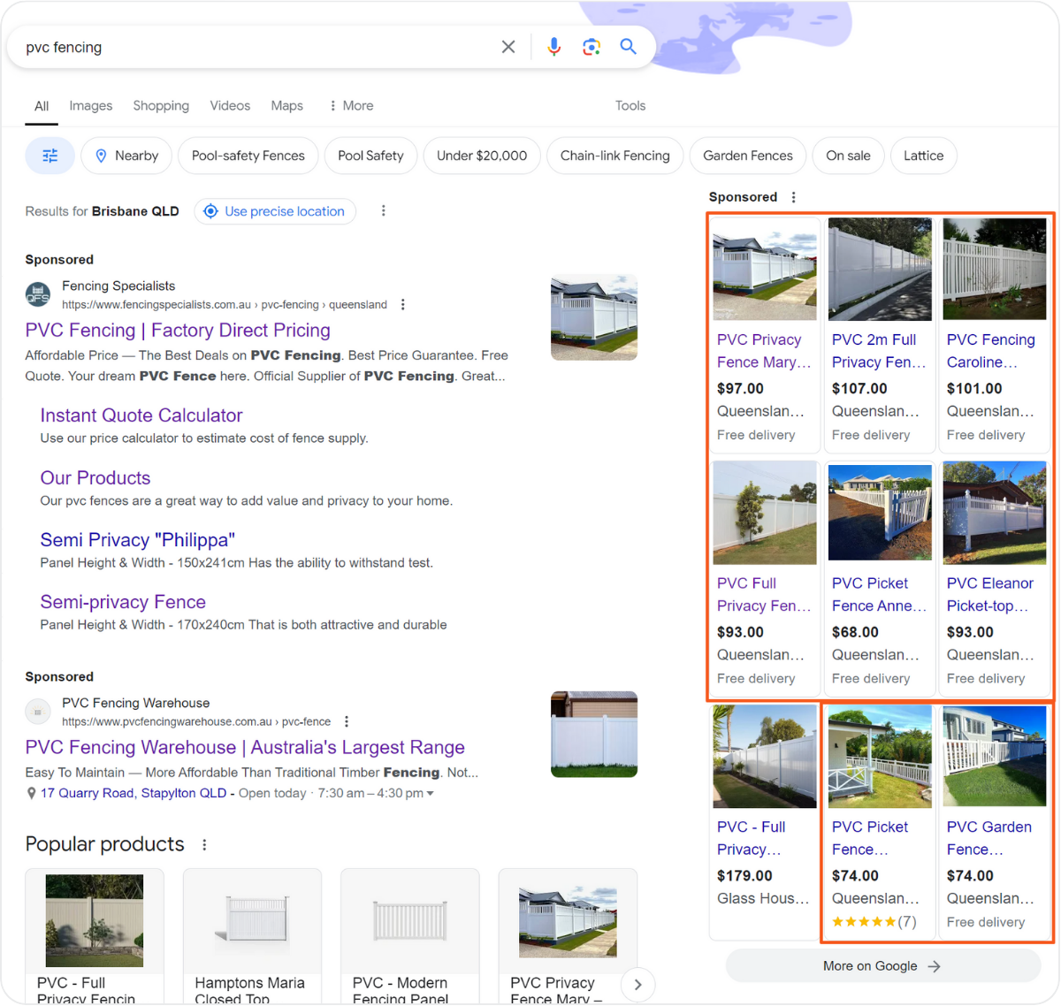The height and width of the screenshot is (1006, 1061).
Task: Toggle the Nearby filter chip
Action: pos(126,156)
